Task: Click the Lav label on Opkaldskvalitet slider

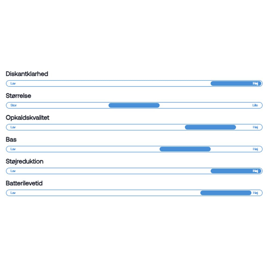Action: (x=13, y=127)
